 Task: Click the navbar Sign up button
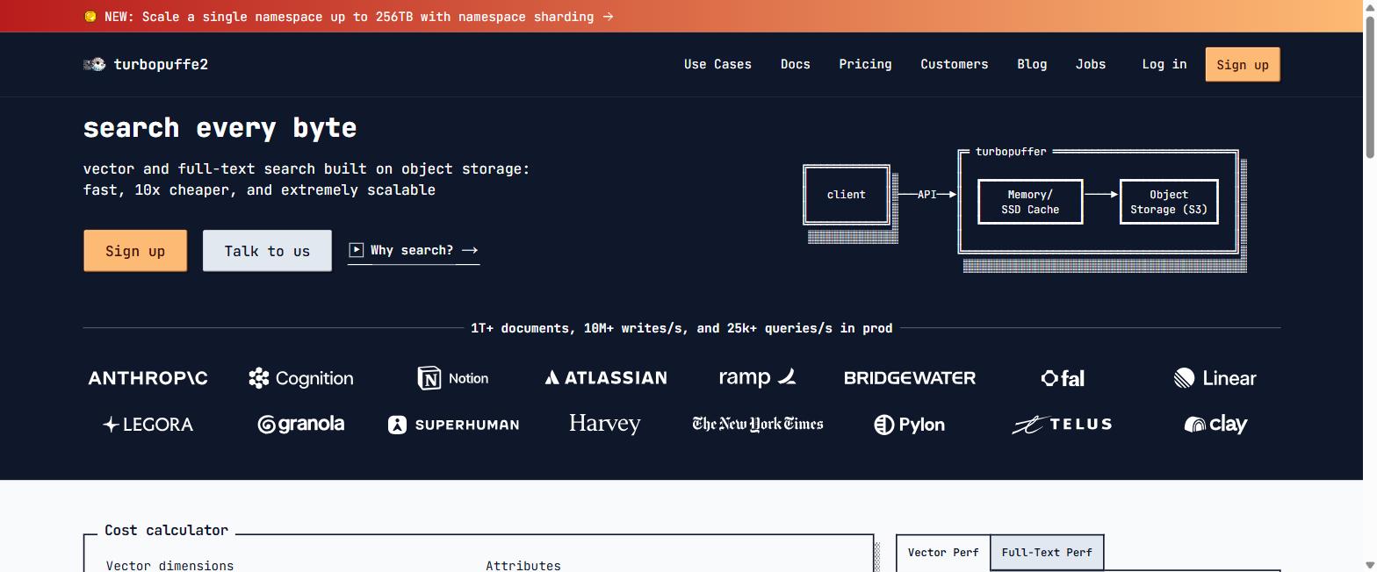coord(1243,65)
